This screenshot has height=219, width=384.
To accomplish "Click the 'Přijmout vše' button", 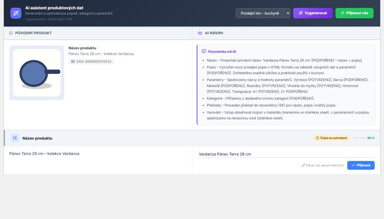I will point(354,13).
